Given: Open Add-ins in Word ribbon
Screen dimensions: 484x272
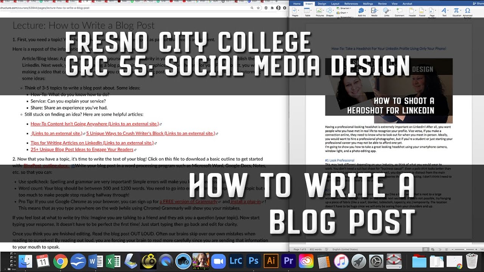Looking at the screenshot, I should 361,12.
